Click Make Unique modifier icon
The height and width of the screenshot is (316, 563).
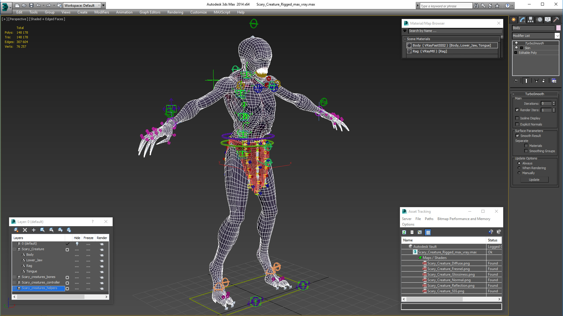[536, 81]
